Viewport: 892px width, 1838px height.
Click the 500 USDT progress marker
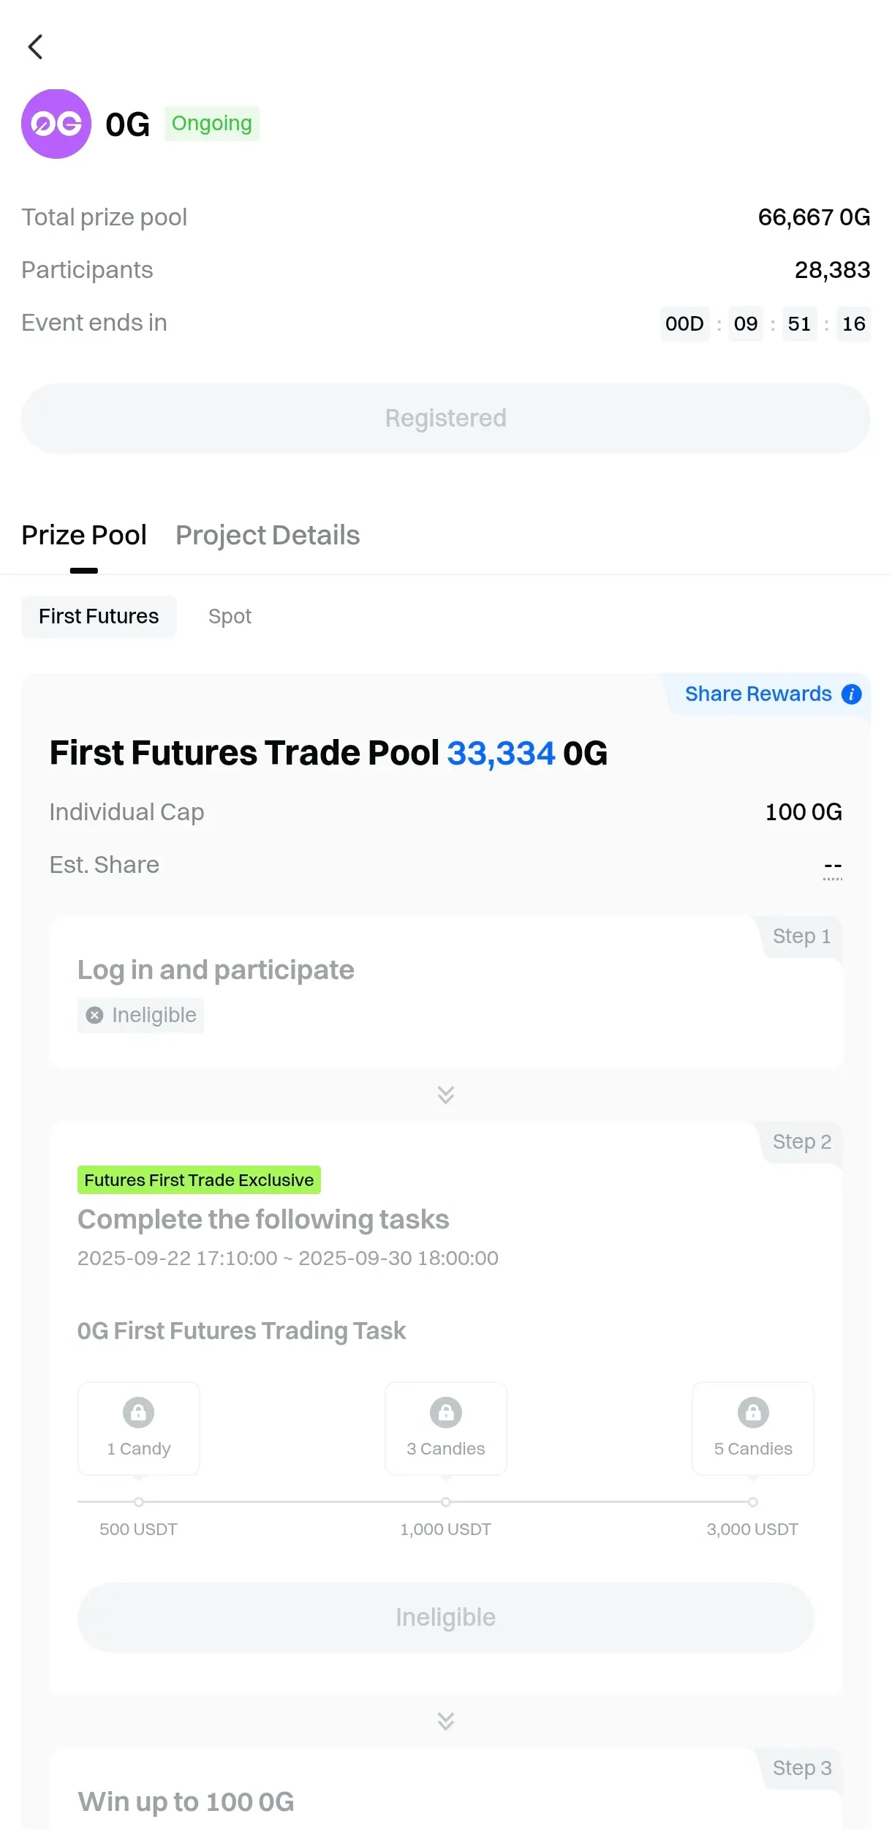click(x=138, y=1502)
